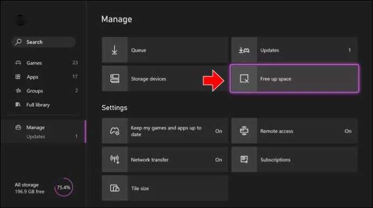
Task: Click the Groups count 2
Action: click(x=76, y=91)
